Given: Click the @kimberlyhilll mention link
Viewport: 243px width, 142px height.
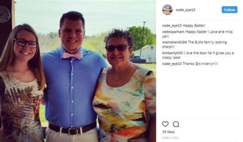Looking at the screenshot, I should (x=207, y=64).
